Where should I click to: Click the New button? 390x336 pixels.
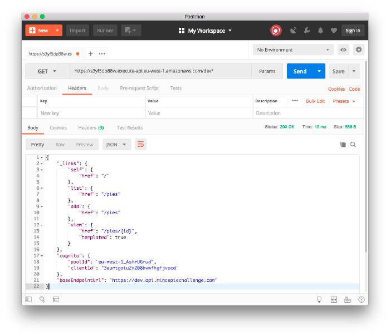pyautogui.click(x=39, y=30)
